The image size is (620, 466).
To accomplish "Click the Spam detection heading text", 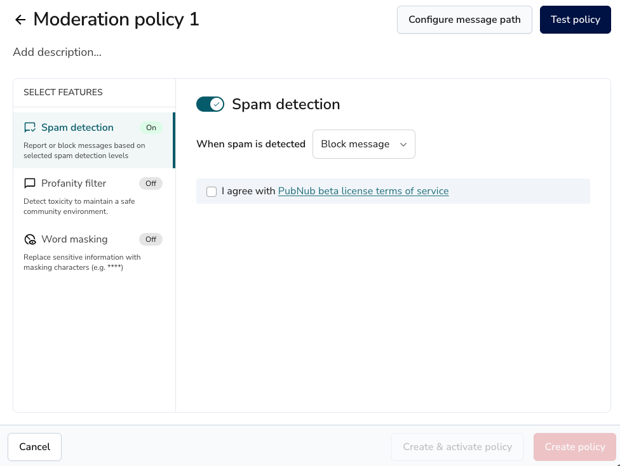I will pos(286,104).
